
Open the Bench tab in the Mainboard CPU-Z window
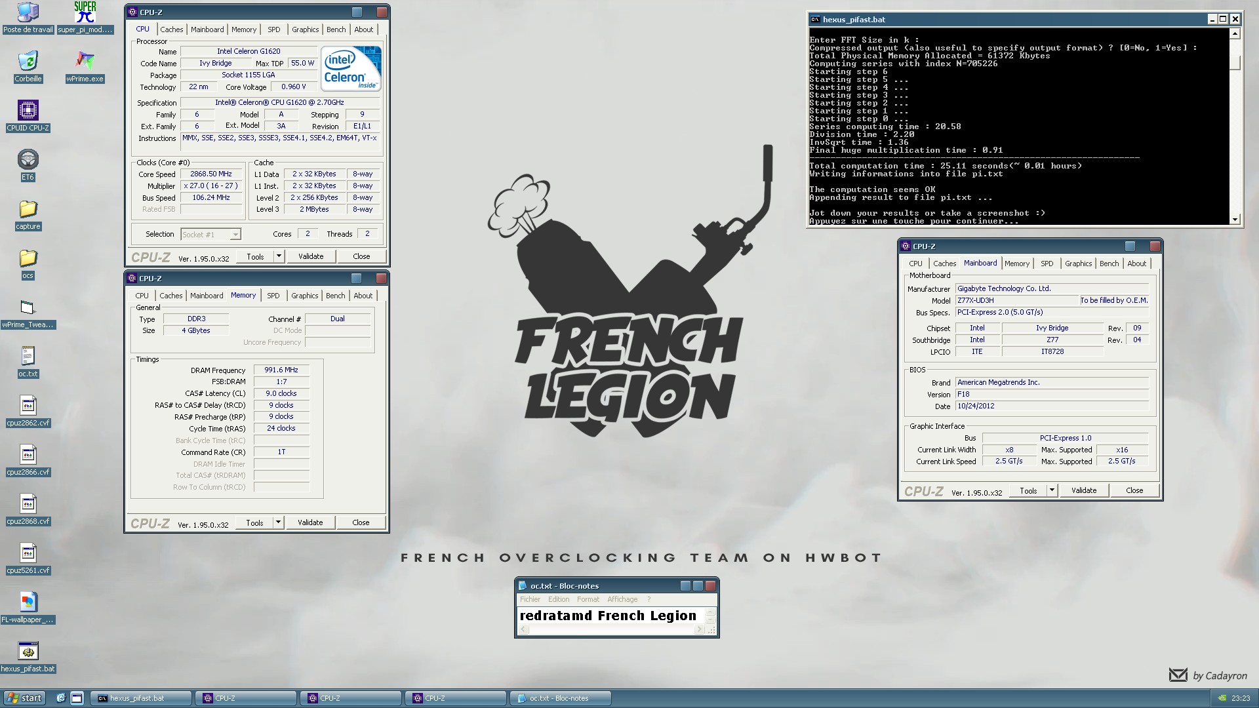tap(1109, 264)
